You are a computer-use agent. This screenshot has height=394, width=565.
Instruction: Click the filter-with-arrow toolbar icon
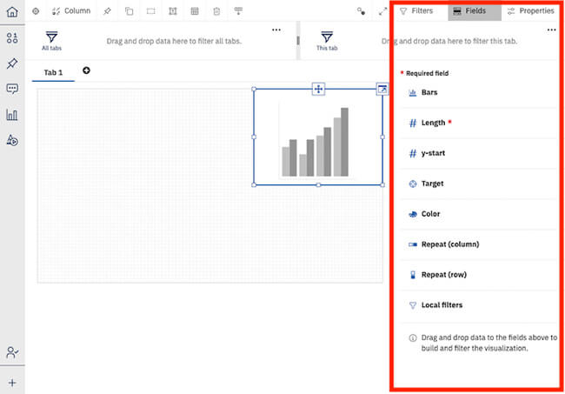pos(238,10)
